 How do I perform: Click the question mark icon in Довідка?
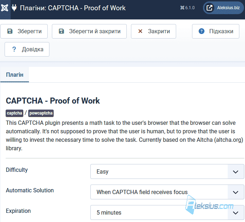click(14, 49)
